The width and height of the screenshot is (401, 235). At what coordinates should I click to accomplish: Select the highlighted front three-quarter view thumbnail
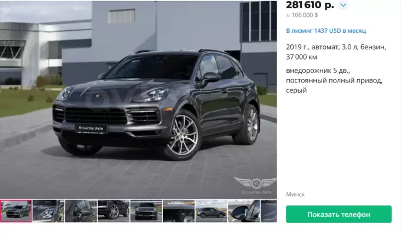pyautogui.click(x=16, y=211)
